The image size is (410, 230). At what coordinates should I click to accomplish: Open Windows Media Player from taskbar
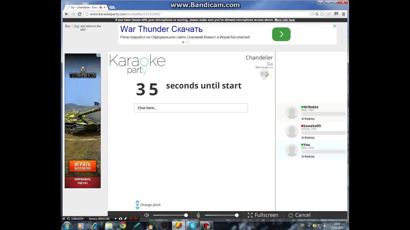(x=80, y=226)
